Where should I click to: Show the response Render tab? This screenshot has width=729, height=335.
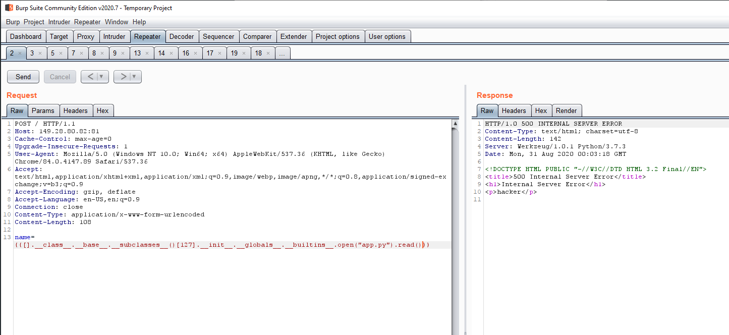tap(567, 110)
